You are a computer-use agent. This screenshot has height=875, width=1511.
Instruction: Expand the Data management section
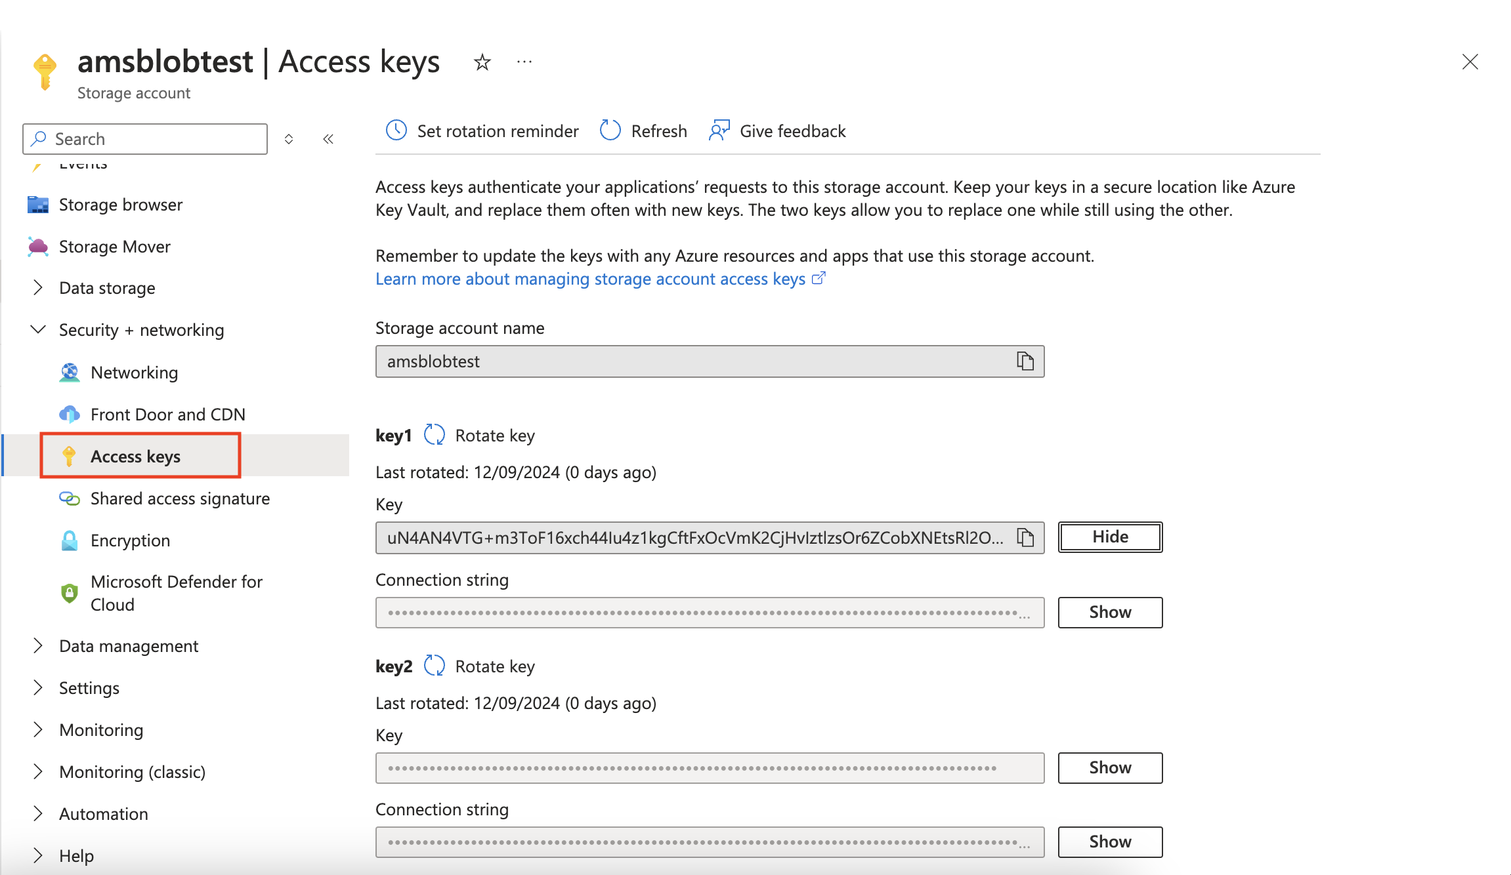click(x=38, y=645)
